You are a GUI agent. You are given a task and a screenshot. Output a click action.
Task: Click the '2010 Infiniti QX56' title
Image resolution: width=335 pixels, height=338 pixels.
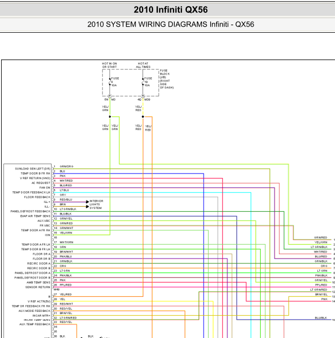pos(171,9)
